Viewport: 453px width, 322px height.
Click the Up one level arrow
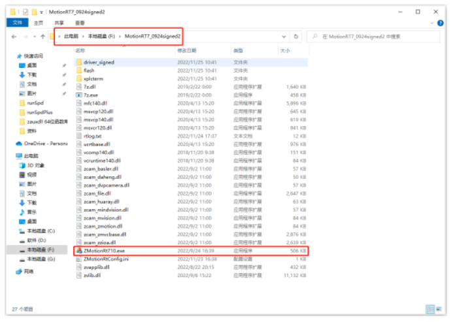click(42, 37)
